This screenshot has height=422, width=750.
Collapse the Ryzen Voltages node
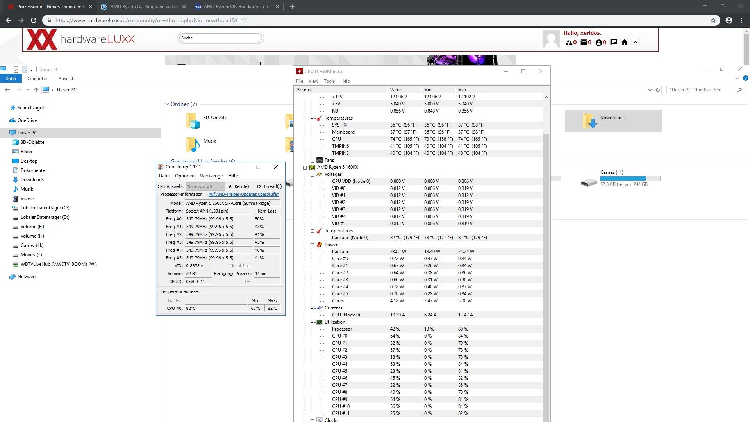pyautogui.click(x=312, y=175)
